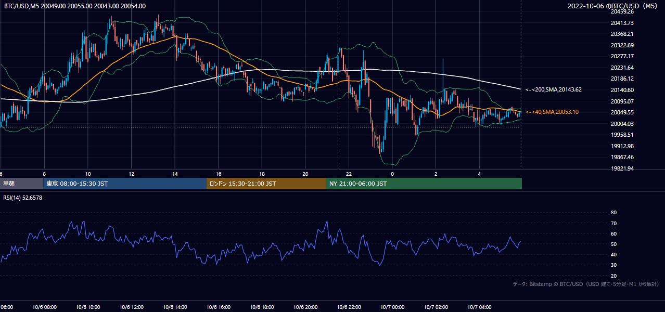
Task: Select the 40 SMA 20053.10 label
Action: point(552,112)
